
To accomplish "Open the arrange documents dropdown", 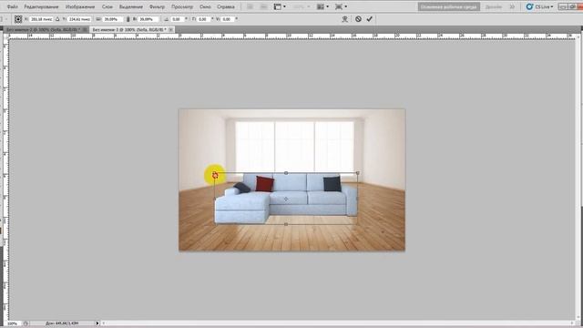I will (322, 6).
